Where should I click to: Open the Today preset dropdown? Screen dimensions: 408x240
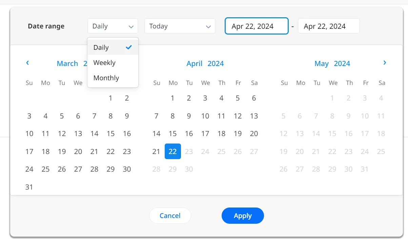tap(180, 26)
